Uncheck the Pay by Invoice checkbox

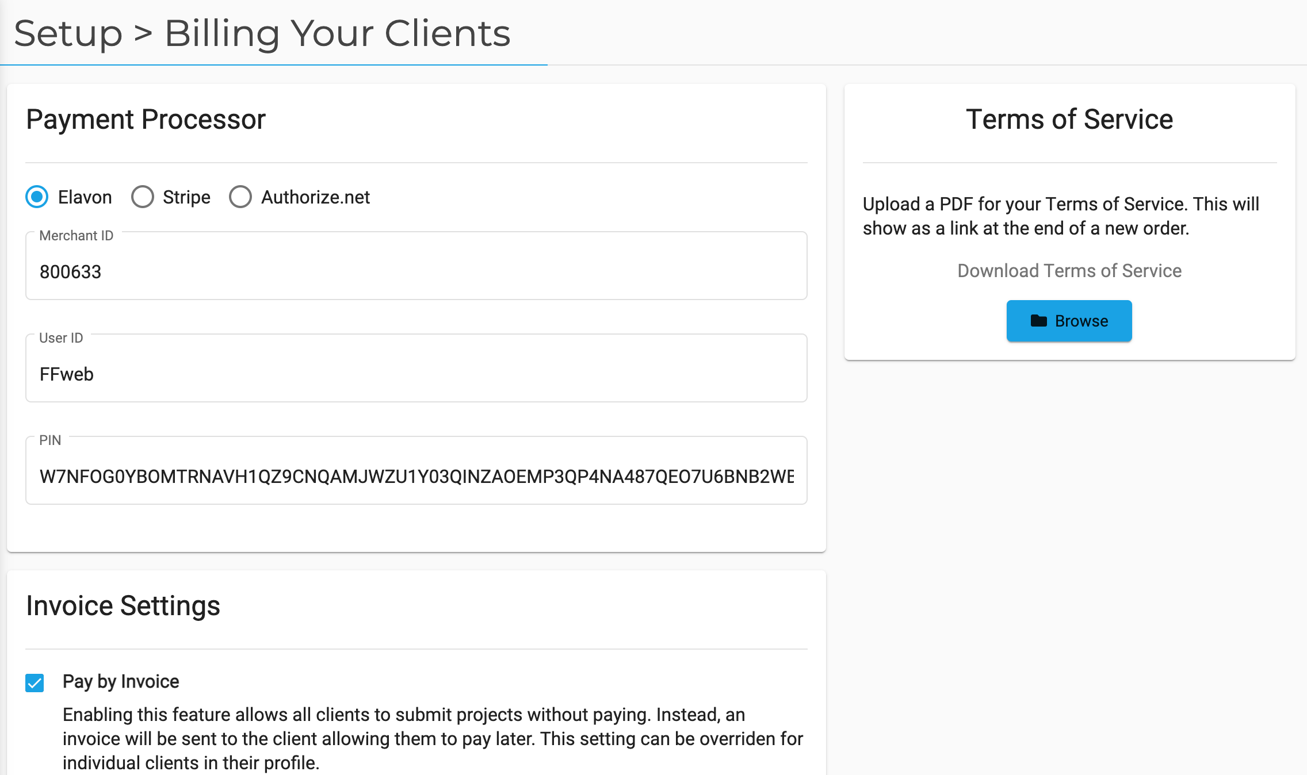(35, 683)
